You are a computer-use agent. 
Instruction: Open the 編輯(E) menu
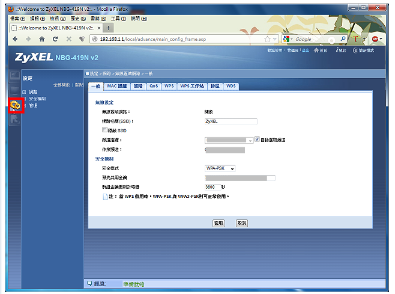pos(38,19)
